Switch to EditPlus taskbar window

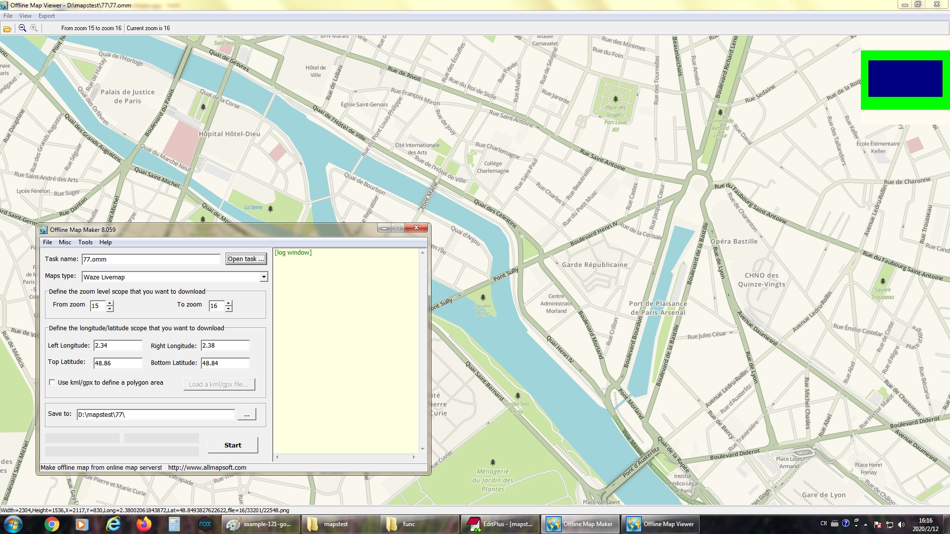[x=500, y=524]
